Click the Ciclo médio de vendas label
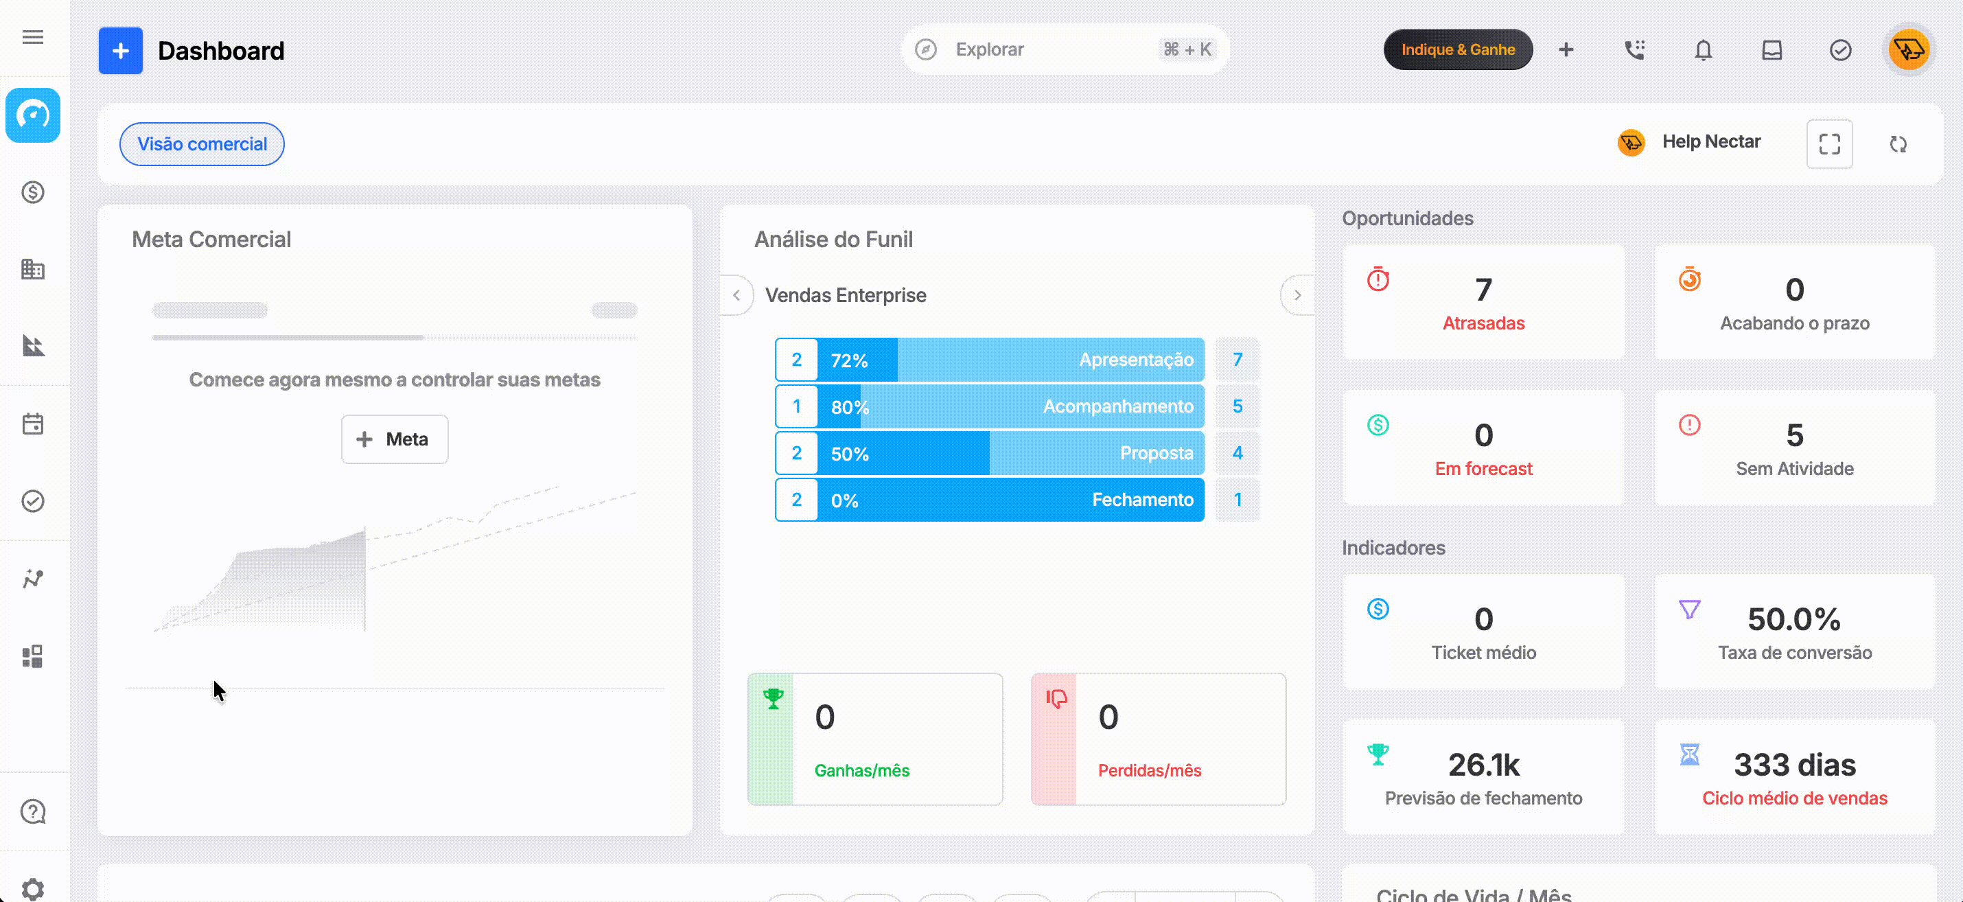The height and width of the screenshot is (902, 1963). [1795, 798]
